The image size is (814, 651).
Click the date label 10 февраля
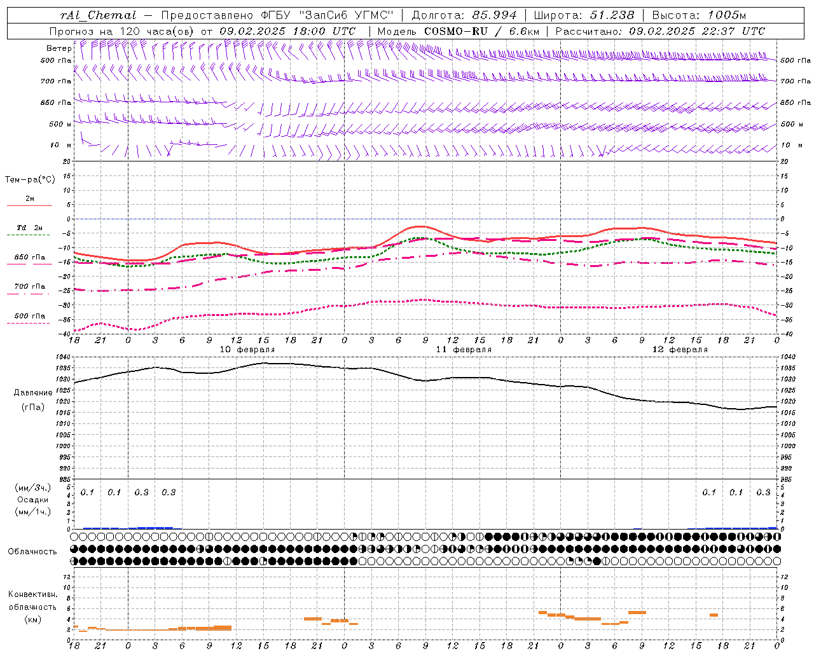pyautogui.click(x=247, y=350)
